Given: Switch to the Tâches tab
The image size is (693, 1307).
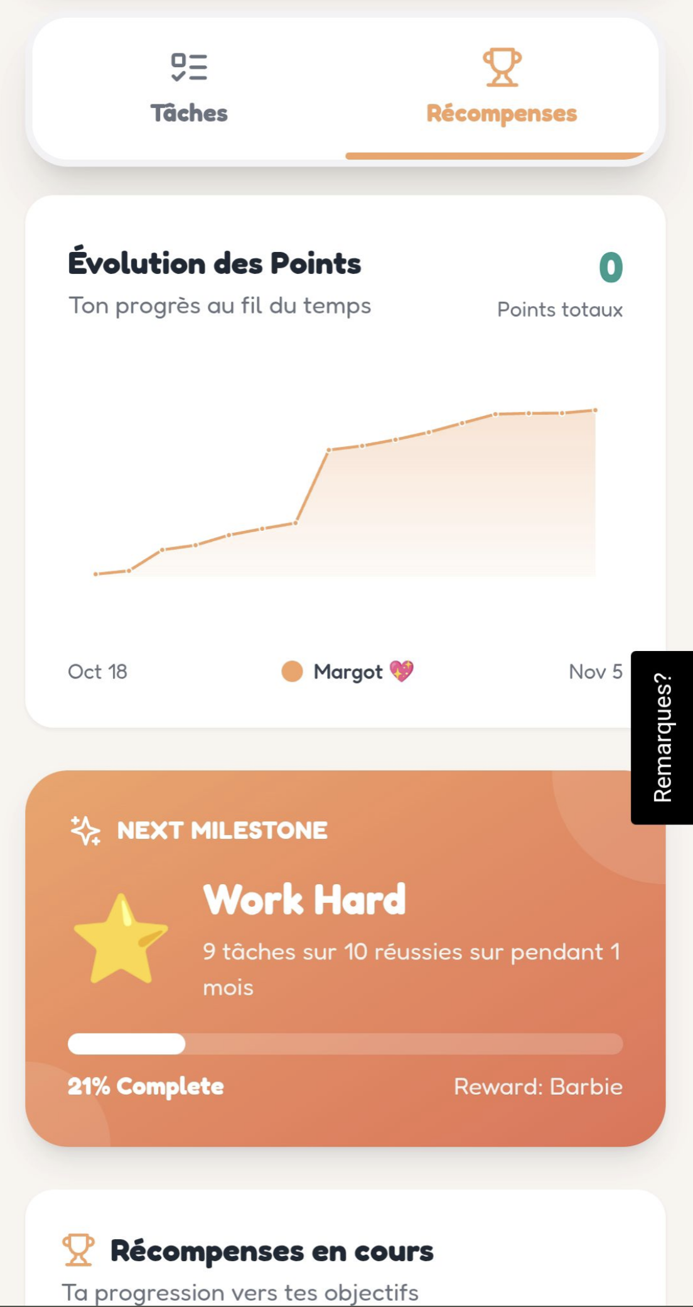Looking at the screenshot, I should (x=189, y=113).
